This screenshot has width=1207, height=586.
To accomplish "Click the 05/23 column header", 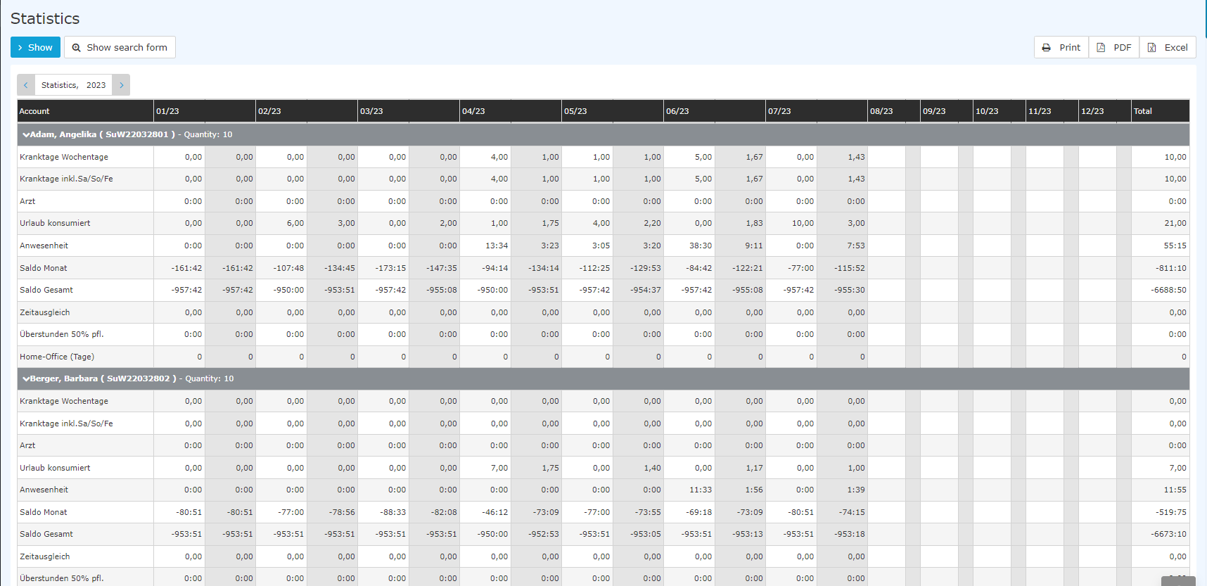I will (613, 111).
